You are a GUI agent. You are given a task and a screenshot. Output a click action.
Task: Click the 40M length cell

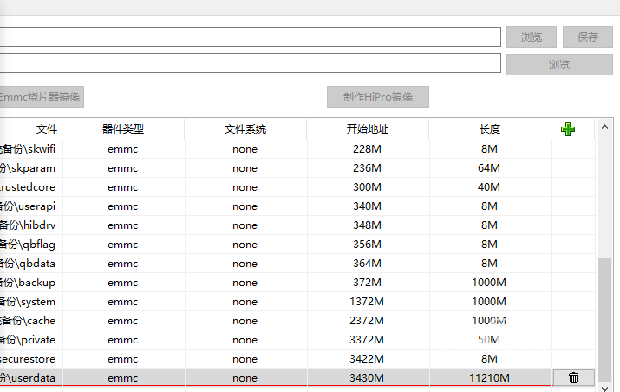coord(490,187)
